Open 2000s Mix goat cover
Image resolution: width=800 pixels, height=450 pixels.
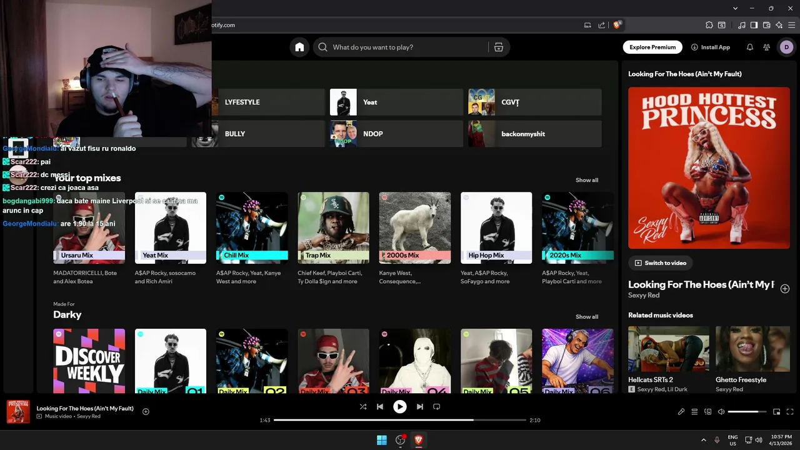click(x=415, y=227)
